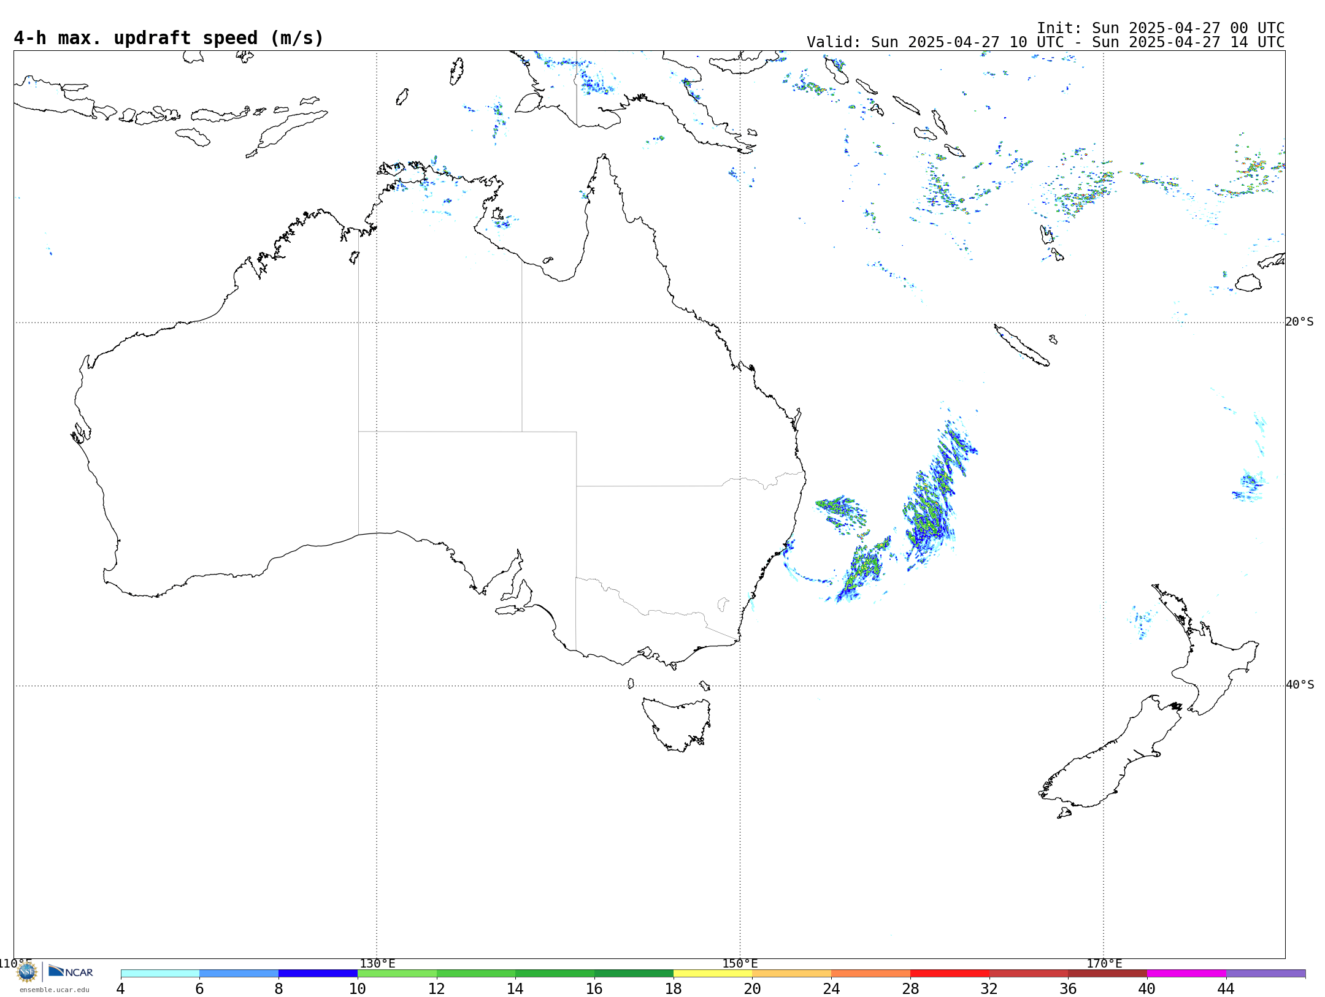The height and width of the screenshot is (997, 1325).
Task: Click the colorbar tick label '44'
Action: pos(1226,989)
